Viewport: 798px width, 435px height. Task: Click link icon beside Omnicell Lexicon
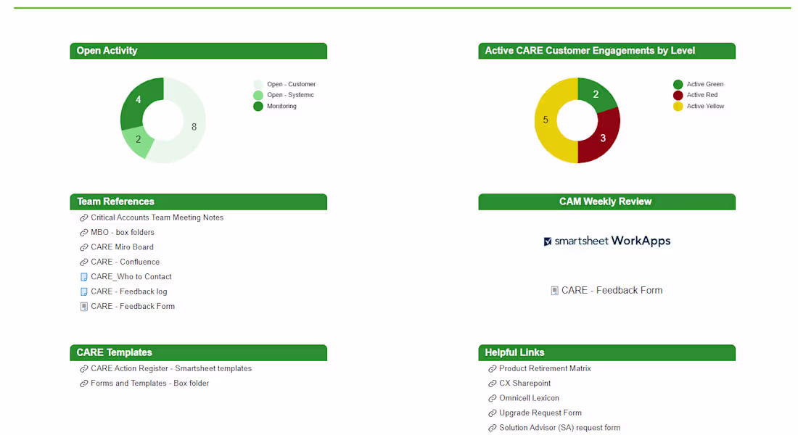click(x=492, y=398)
